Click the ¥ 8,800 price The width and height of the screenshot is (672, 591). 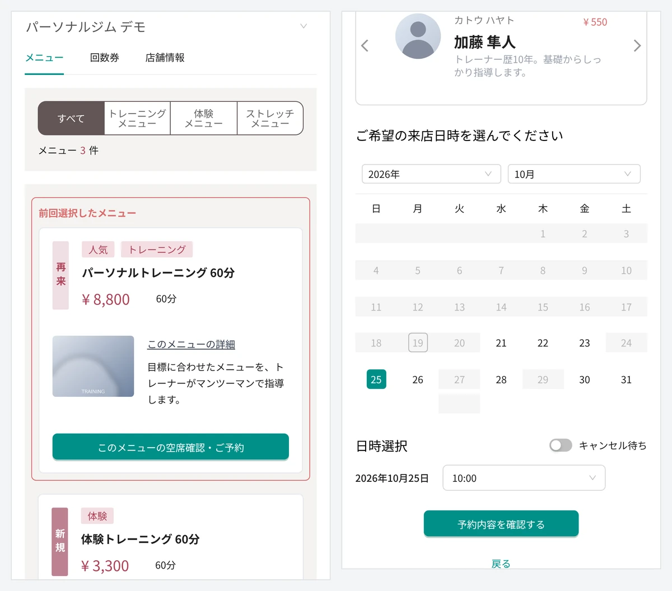106,299
